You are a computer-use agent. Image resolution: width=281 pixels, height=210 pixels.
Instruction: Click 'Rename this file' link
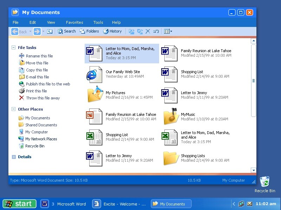pyautogui.click(x=39, y=56)
